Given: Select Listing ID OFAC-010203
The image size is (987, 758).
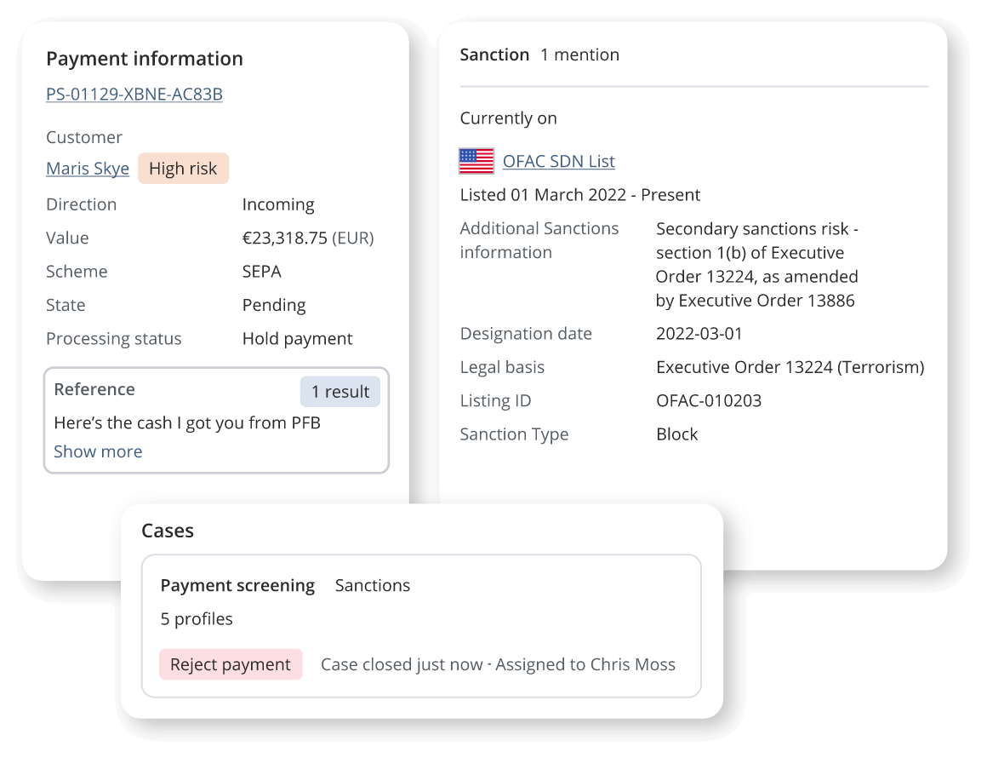Looking at the screenshot, I should pos(709,401).
